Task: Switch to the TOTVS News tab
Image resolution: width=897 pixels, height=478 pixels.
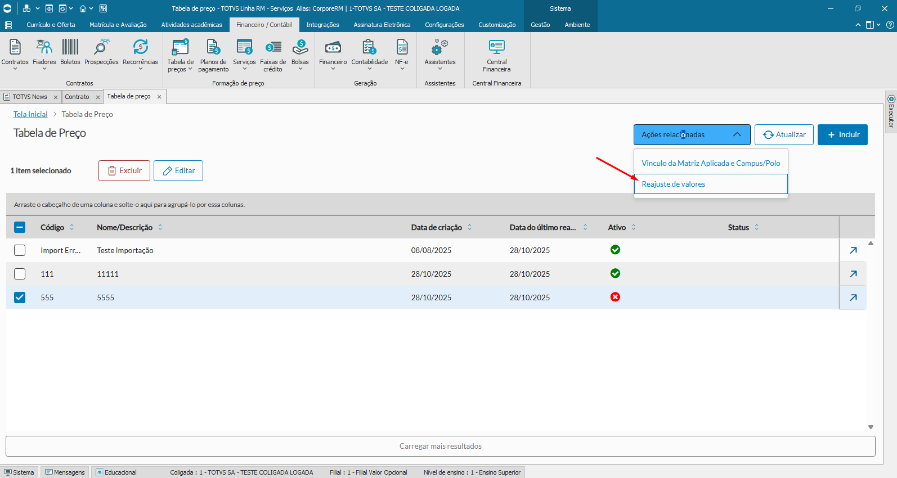Action: (30, 97)
